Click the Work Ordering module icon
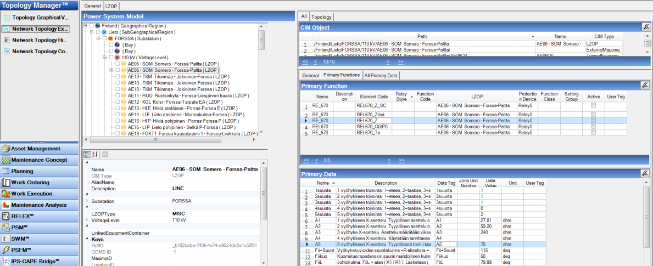This screenshot has width=653, height=266. pyautogui.click(x=6, y=183)
